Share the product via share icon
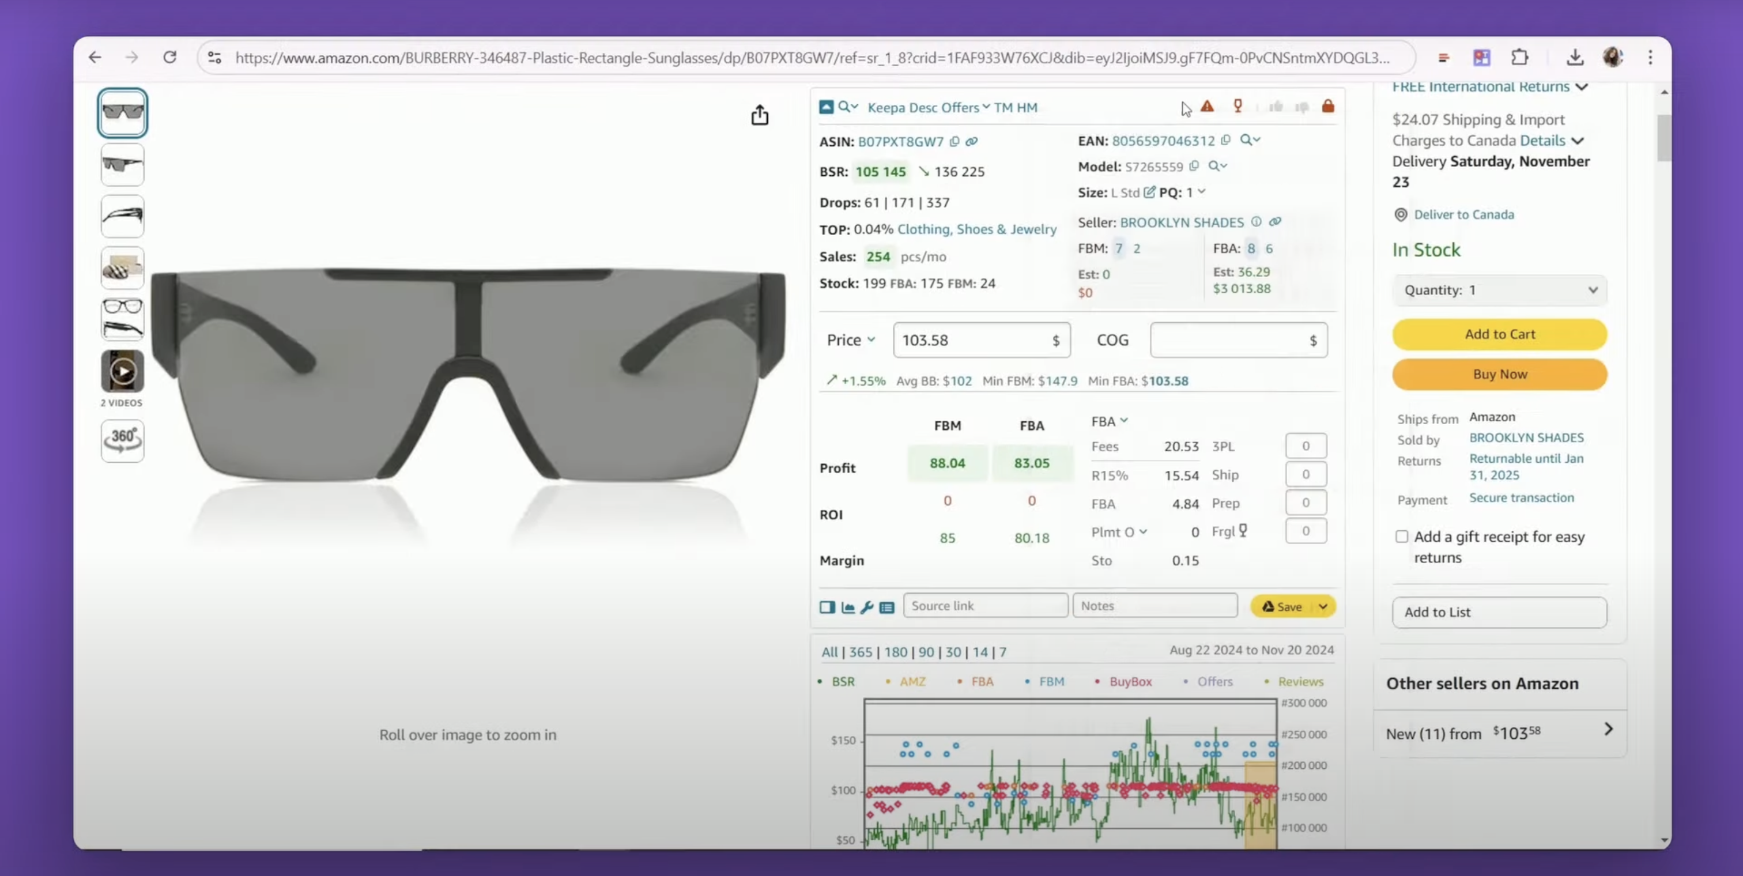The width and height of the screenshot is (1743, 876). 759,115
